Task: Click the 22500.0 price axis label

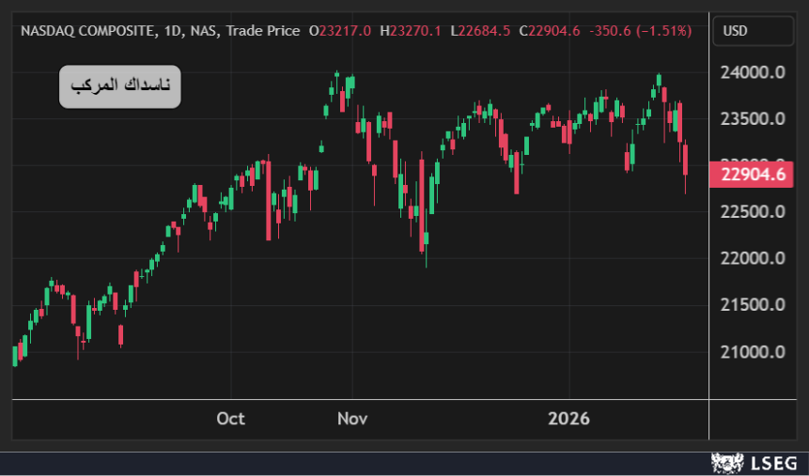Action: click(753, 212)
